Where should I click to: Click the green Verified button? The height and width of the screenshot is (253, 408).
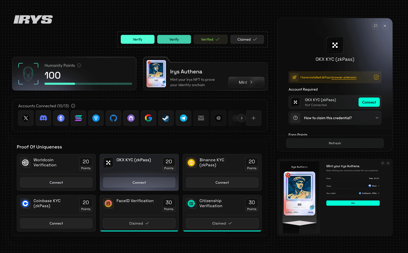click(210, 39)
